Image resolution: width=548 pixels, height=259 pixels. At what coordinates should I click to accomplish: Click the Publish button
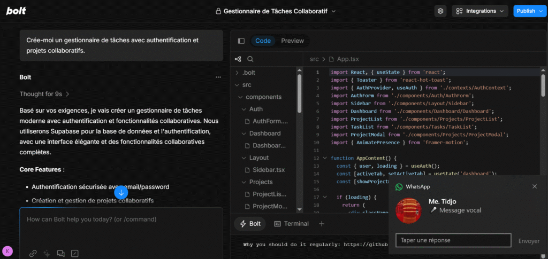pyautogui.click(x=529, y=11)
